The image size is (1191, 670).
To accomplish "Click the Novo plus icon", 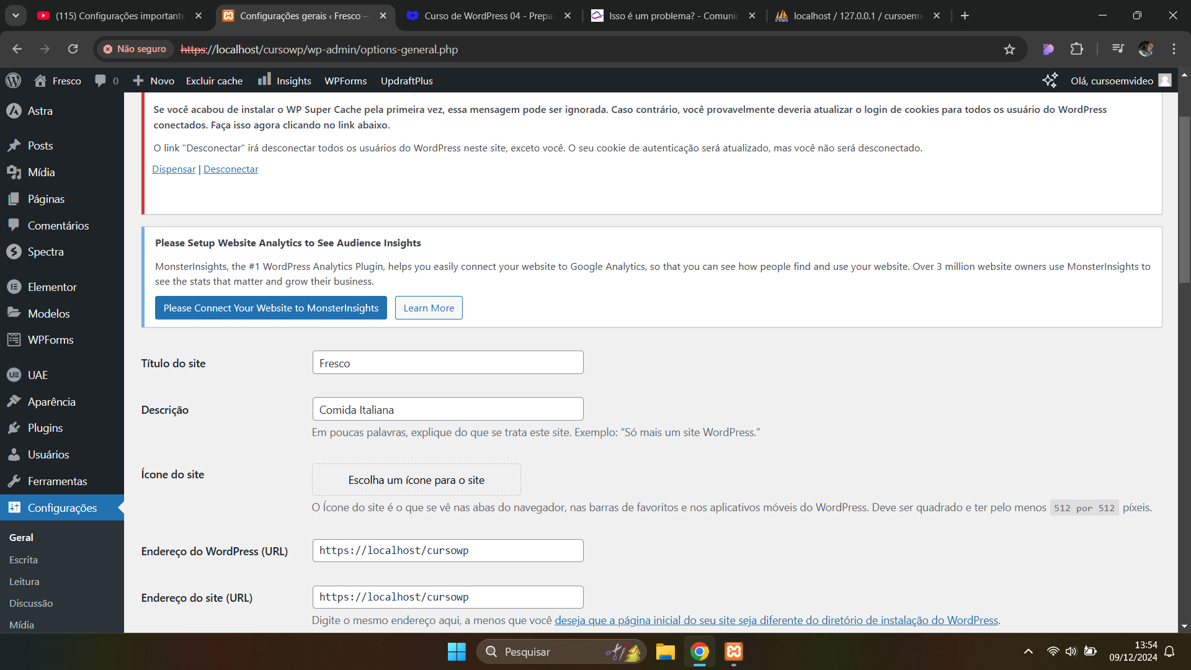I will pos(138,81).
